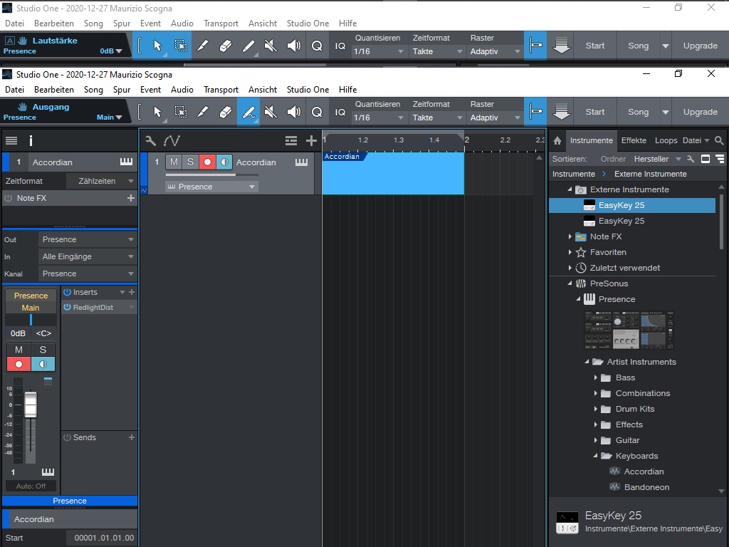Toggle the Note FX power button
The image size is (729, 547).
8,198
